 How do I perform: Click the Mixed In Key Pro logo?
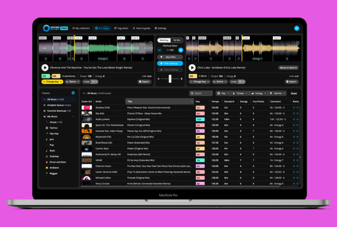click(55, 28)
